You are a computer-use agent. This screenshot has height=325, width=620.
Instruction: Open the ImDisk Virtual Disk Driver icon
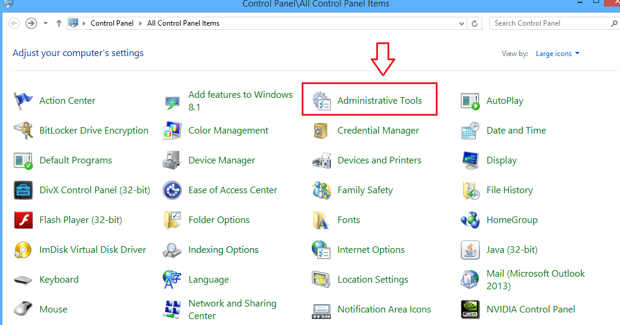pos(23,250)
